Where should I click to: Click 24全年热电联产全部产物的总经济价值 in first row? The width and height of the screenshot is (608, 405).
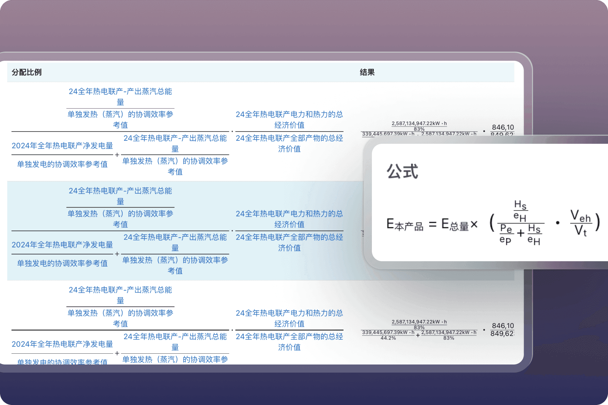tap(289, 143)
